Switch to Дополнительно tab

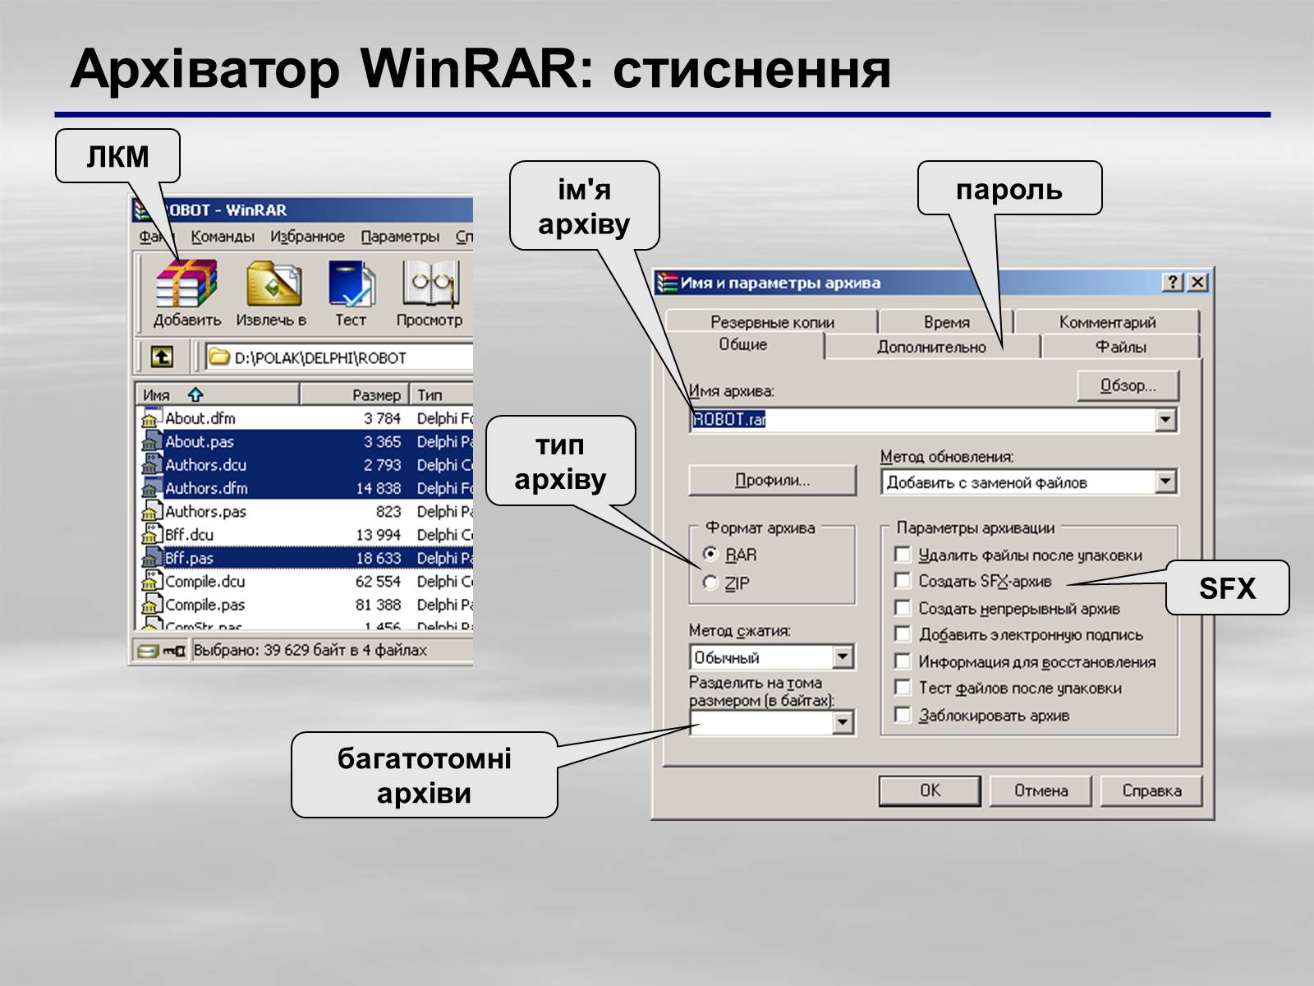click(931, 347)
